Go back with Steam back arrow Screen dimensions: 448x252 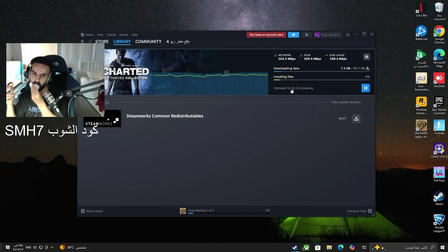tap(83, 41)
